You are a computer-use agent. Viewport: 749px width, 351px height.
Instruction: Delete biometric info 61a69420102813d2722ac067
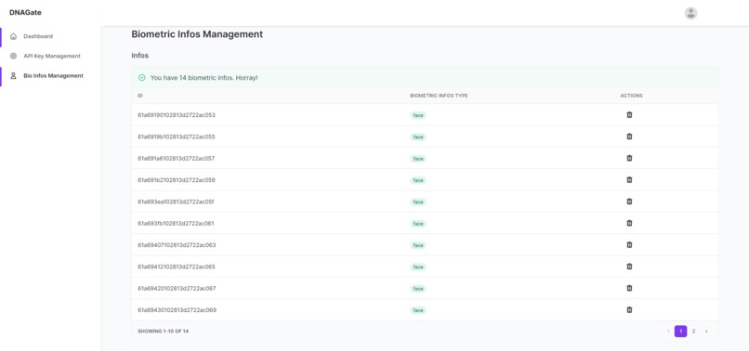point(629,288)
